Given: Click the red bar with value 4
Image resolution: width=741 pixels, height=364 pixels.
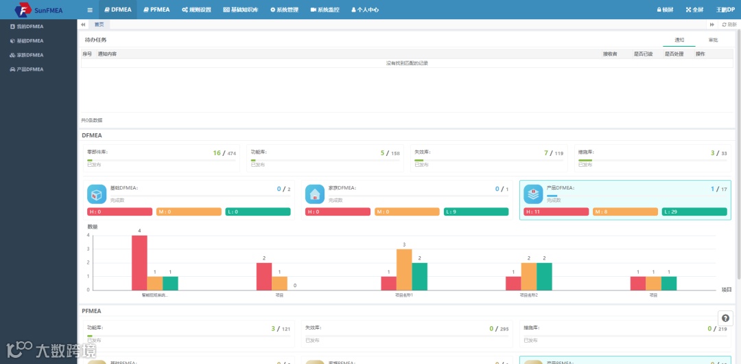Looking at the screenshot, I should pyautogui.click(x=139, y=263).
